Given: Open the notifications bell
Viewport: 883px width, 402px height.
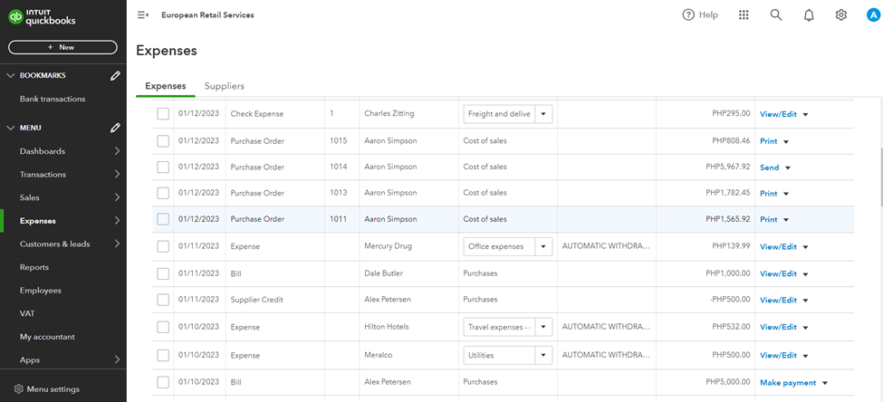Looking at the screenshot, I should point(809,15).
